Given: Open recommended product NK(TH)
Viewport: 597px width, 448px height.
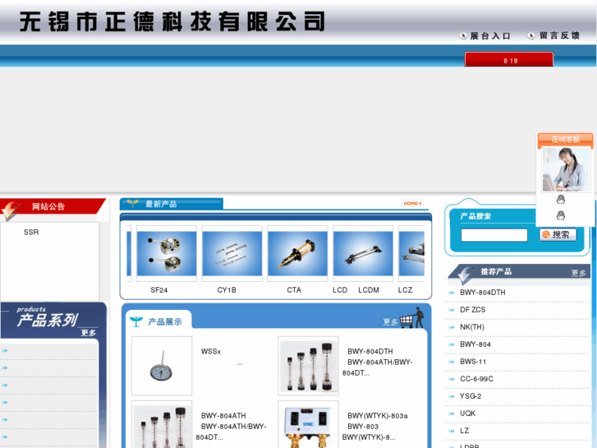Looking at the screenshot, I should tap(471, 327).
